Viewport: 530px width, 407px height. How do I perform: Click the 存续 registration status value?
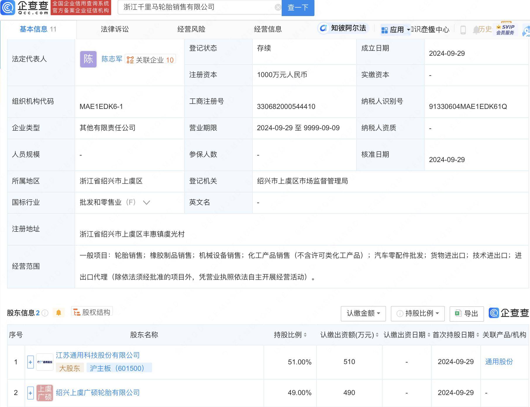[264, 48]
